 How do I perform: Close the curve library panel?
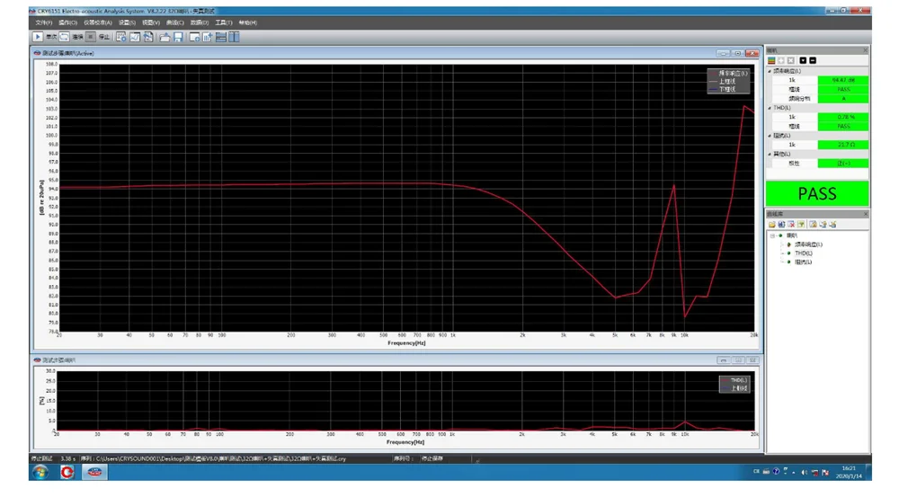tap(865, 215)
